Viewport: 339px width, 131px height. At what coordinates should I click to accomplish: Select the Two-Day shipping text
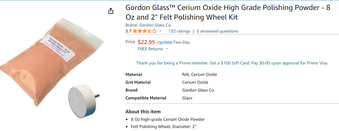click(x=181, y=42)
